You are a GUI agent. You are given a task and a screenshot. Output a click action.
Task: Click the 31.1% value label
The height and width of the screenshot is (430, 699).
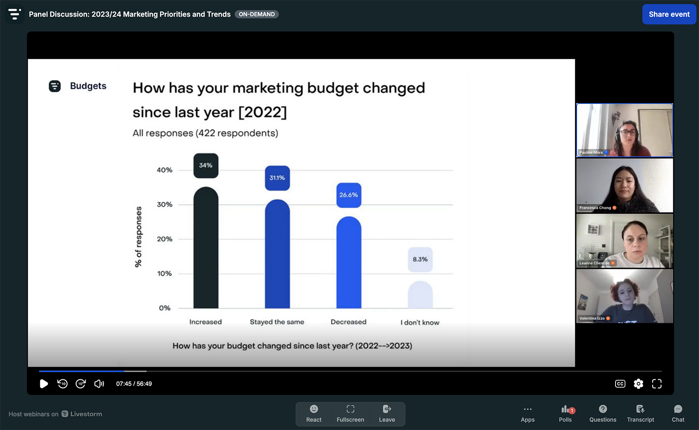coord(277,178)
